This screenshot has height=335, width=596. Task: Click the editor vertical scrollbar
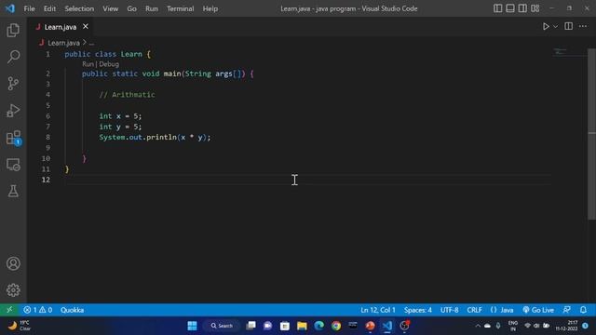(592, 134)
